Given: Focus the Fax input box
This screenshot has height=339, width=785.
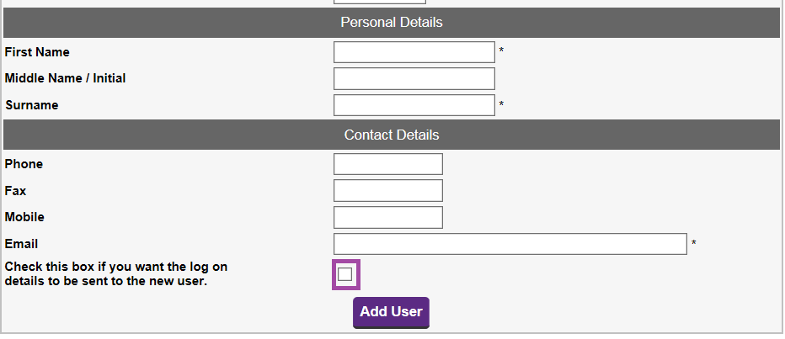Looking at the screenshot, I should point(387,191).
